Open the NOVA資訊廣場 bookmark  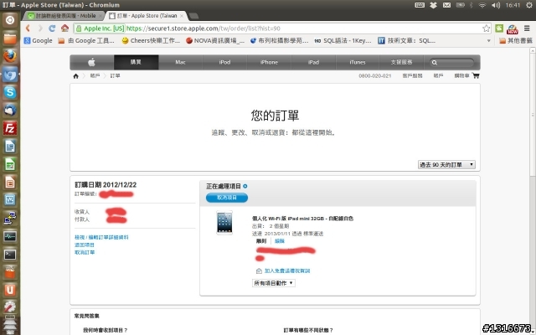[x=215, y=41]
